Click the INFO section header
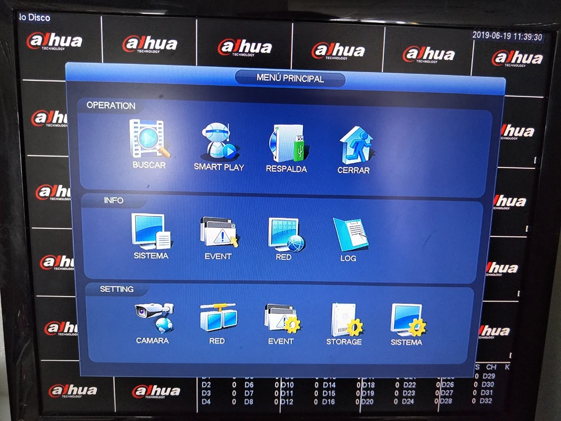This screenshot has width=561, height=421. pyautogui.click(x=113, y=200)
